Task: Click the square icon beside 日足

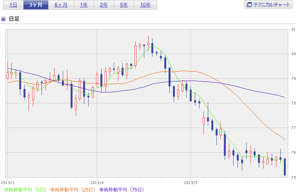Action: click(x=3, y=19)
